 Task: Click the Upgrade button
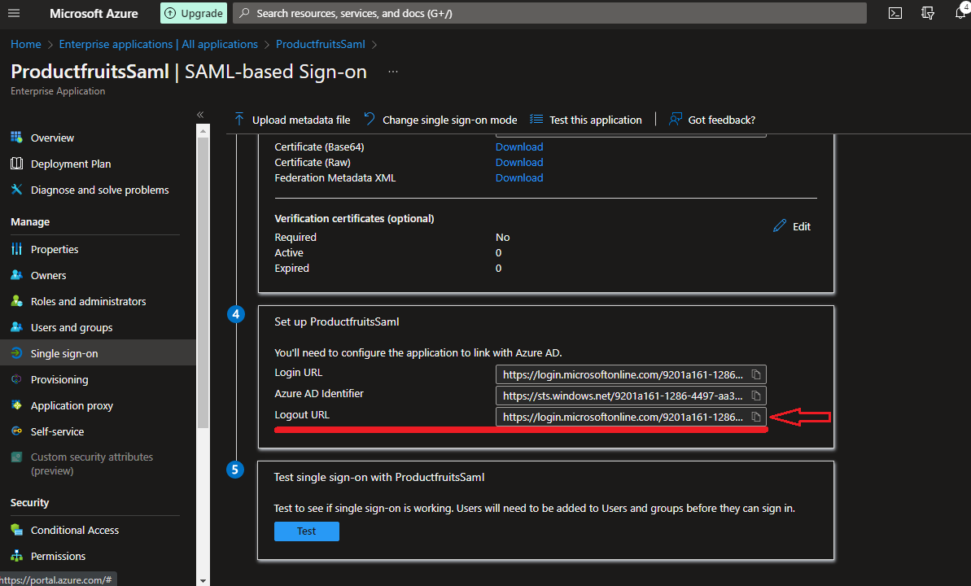tap(193, 13)
